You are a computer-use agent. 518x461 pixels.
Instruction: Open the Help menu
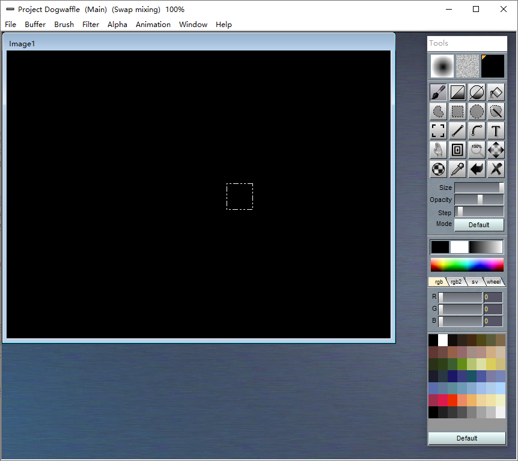(x=224, y=25)
